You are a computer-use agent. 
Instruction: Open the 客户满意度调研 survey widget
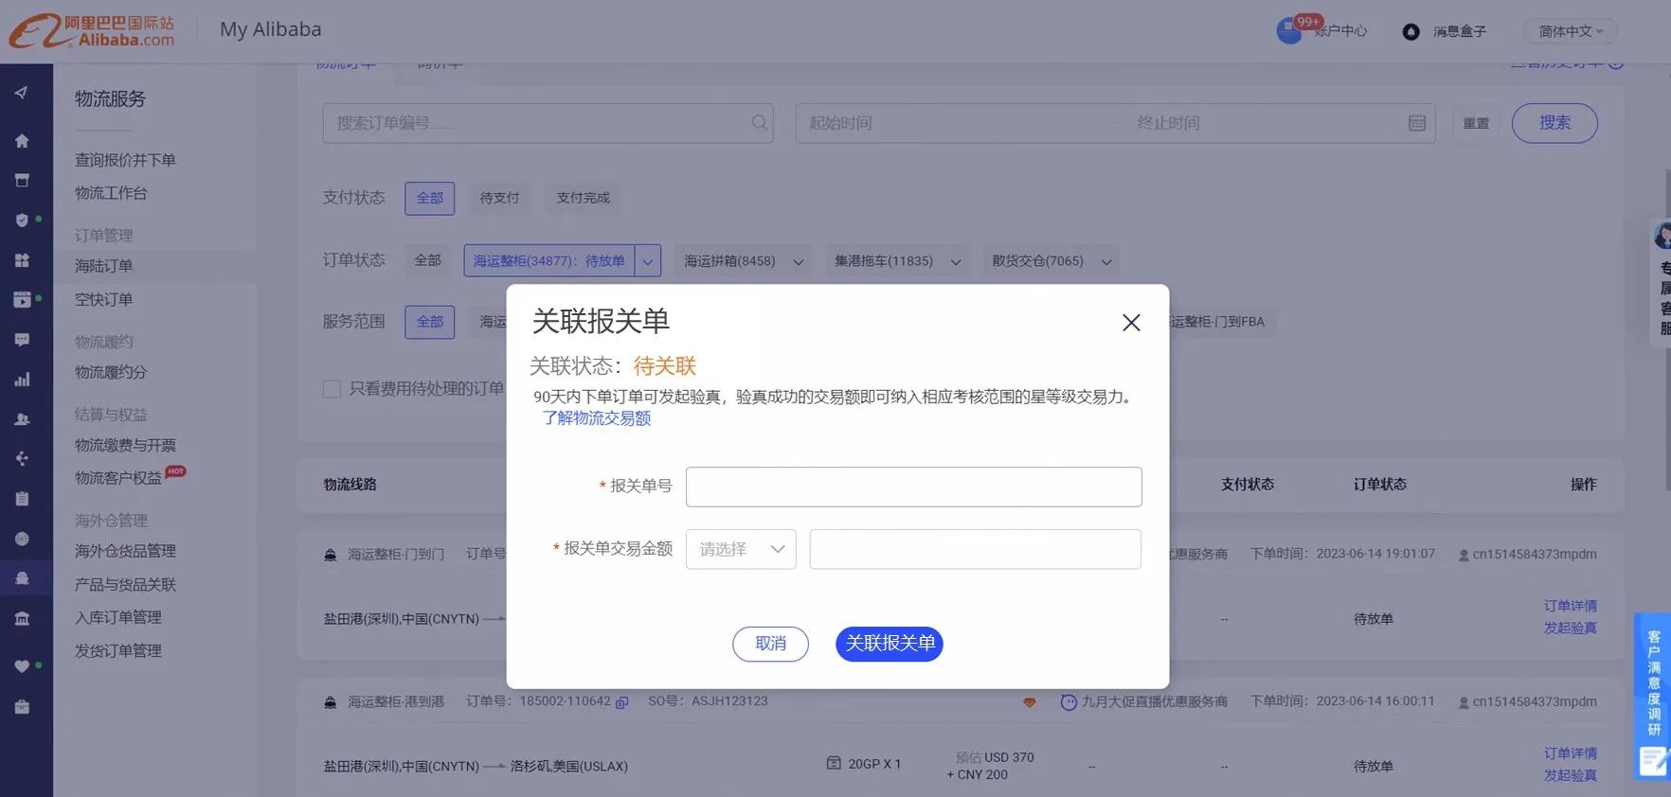click(1653, 696)
